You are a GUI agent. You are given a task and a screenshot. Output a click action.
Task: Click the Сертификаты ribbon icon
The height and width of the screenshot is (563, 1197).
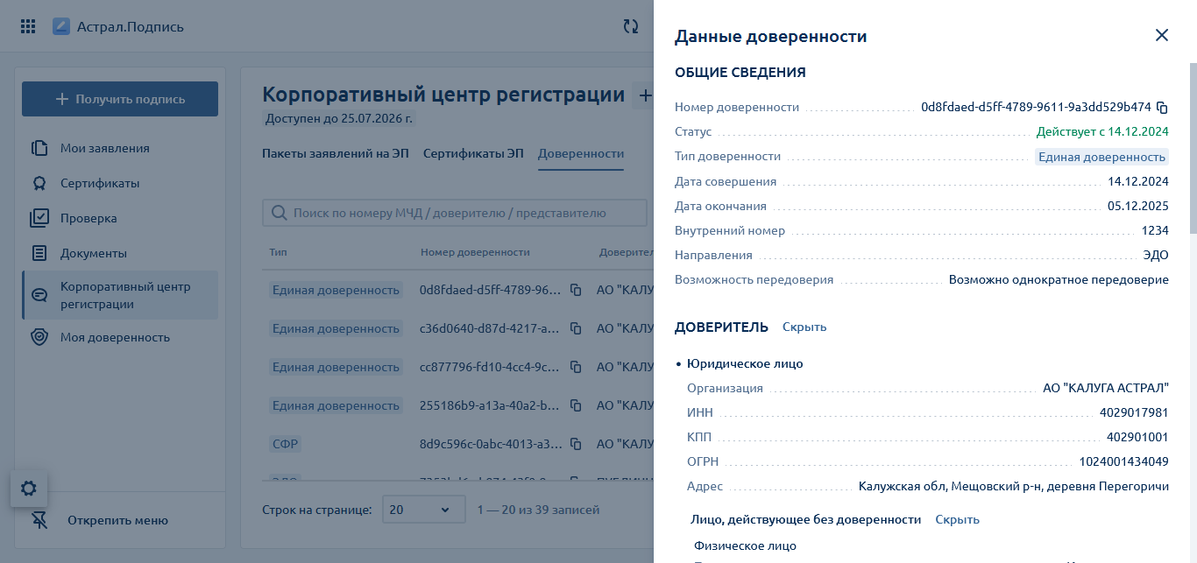point(39,183)
